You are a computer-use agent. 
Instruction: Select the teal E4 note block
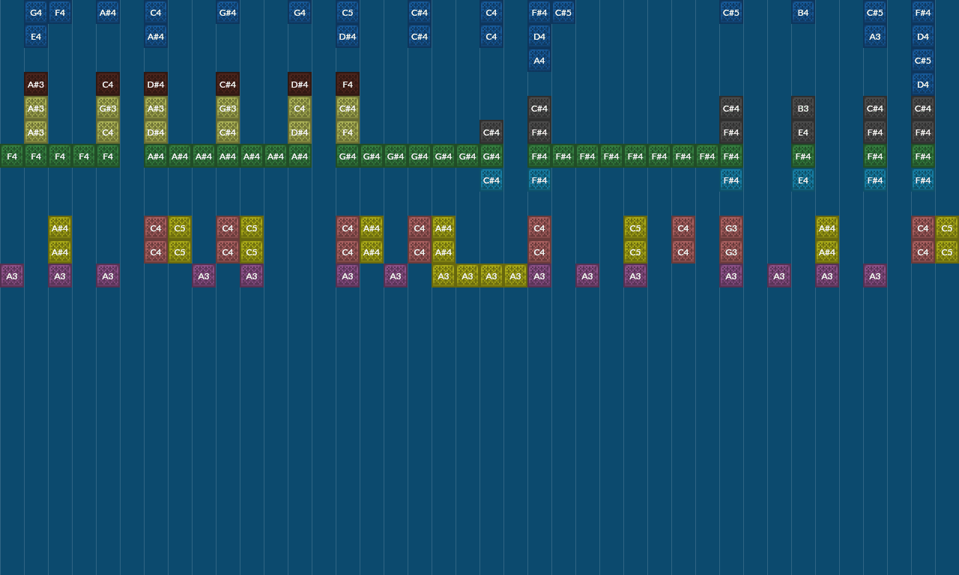point(803,180)
